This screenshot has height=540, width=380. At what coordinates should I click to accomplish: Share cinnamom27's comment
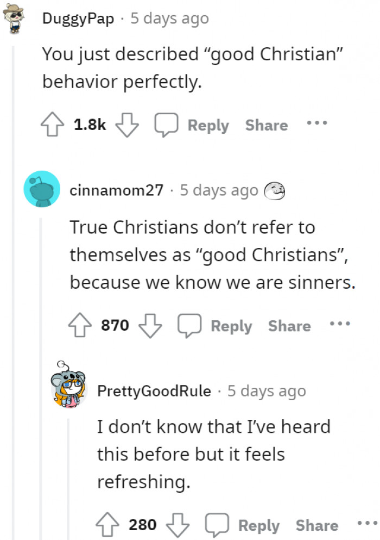pos(289,326)
